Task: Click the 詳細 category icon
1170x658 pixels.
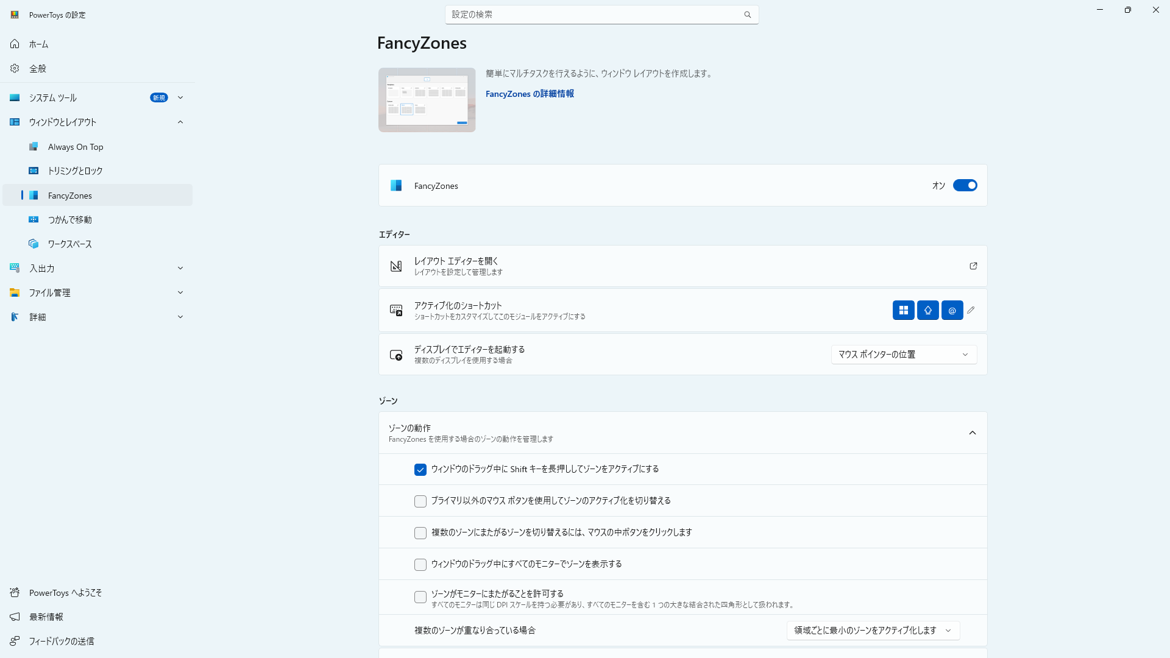Action: [15, 317]
